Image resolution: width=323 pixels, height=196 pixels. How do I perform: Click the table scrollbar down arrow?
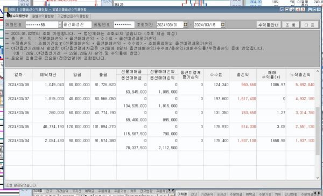[x=318, y=178]
